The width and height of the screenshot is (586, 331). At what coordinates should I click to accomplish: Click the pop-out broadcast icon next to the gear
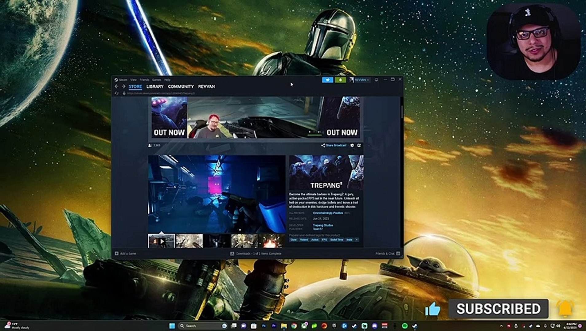[x=359, y=145]
